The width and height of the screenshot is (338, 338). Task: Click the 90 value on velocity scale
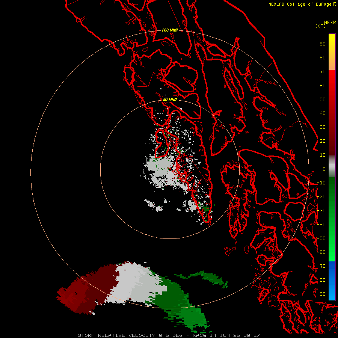click(323, 44)
